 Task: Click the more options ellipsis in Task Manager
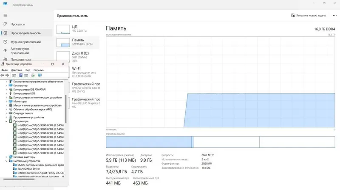pyautogui.click(x=334, y=15)
